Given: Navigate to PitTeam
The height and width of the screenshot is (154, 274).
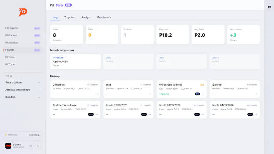Looking at the screenshot, I should pos(23,57).
